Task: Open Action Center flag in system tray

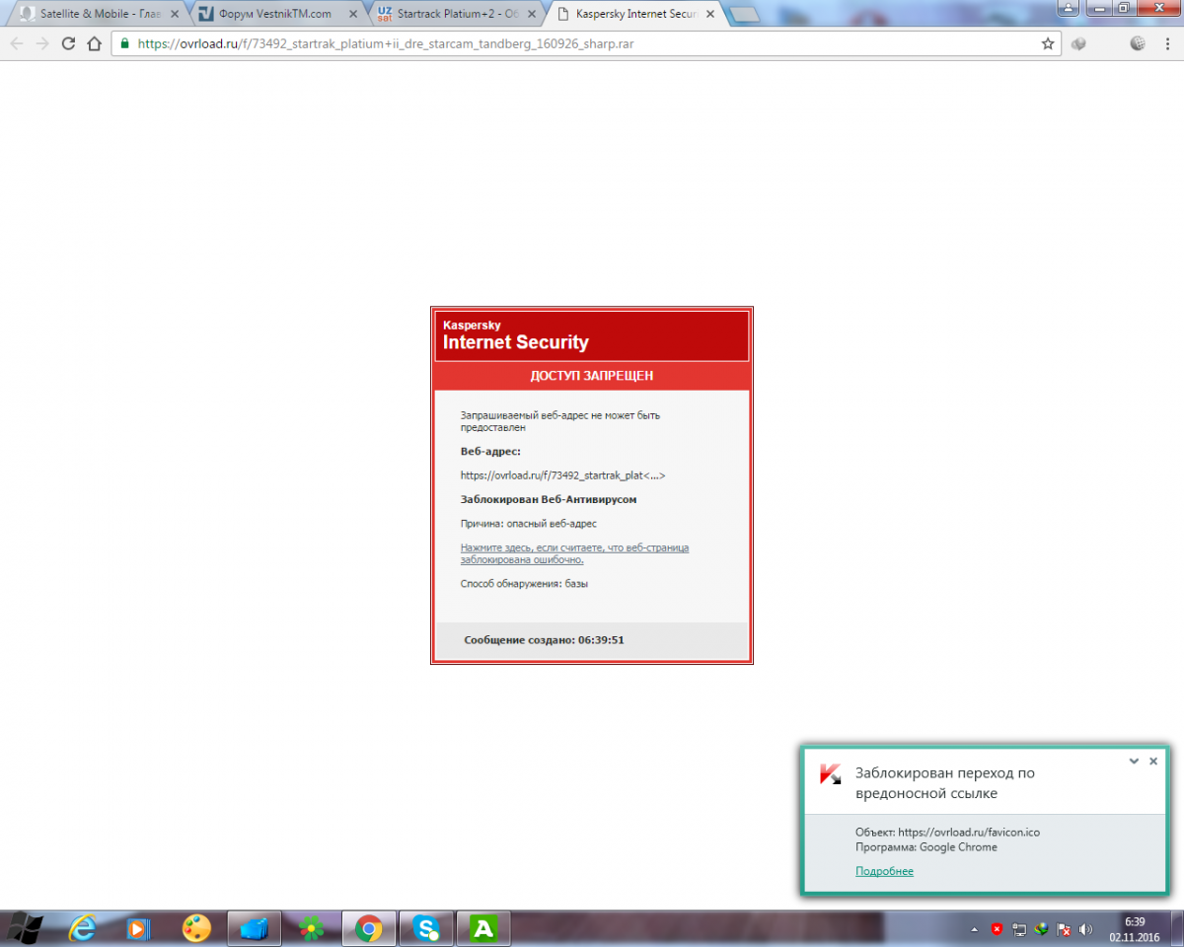Action: click(x=1064, y=929)
